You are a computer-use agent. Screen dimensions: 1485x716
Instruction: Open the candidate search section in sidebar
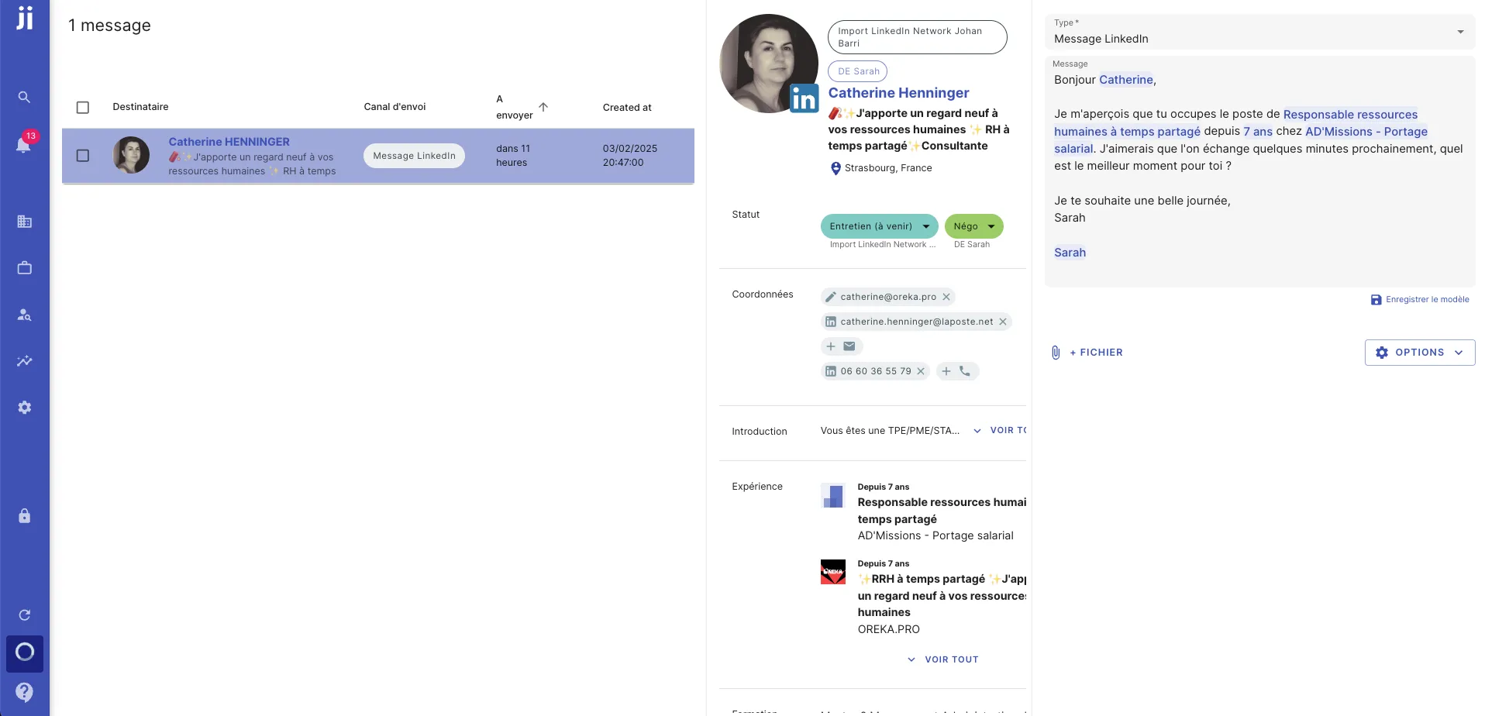25,315
